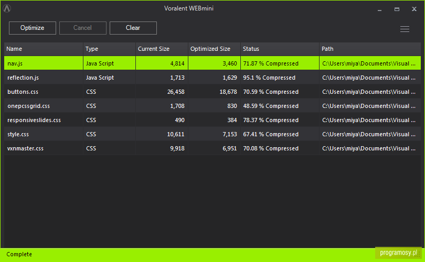Click current size 1,708 cell
Screen dimensions: 425x262
tap(162, 106)
